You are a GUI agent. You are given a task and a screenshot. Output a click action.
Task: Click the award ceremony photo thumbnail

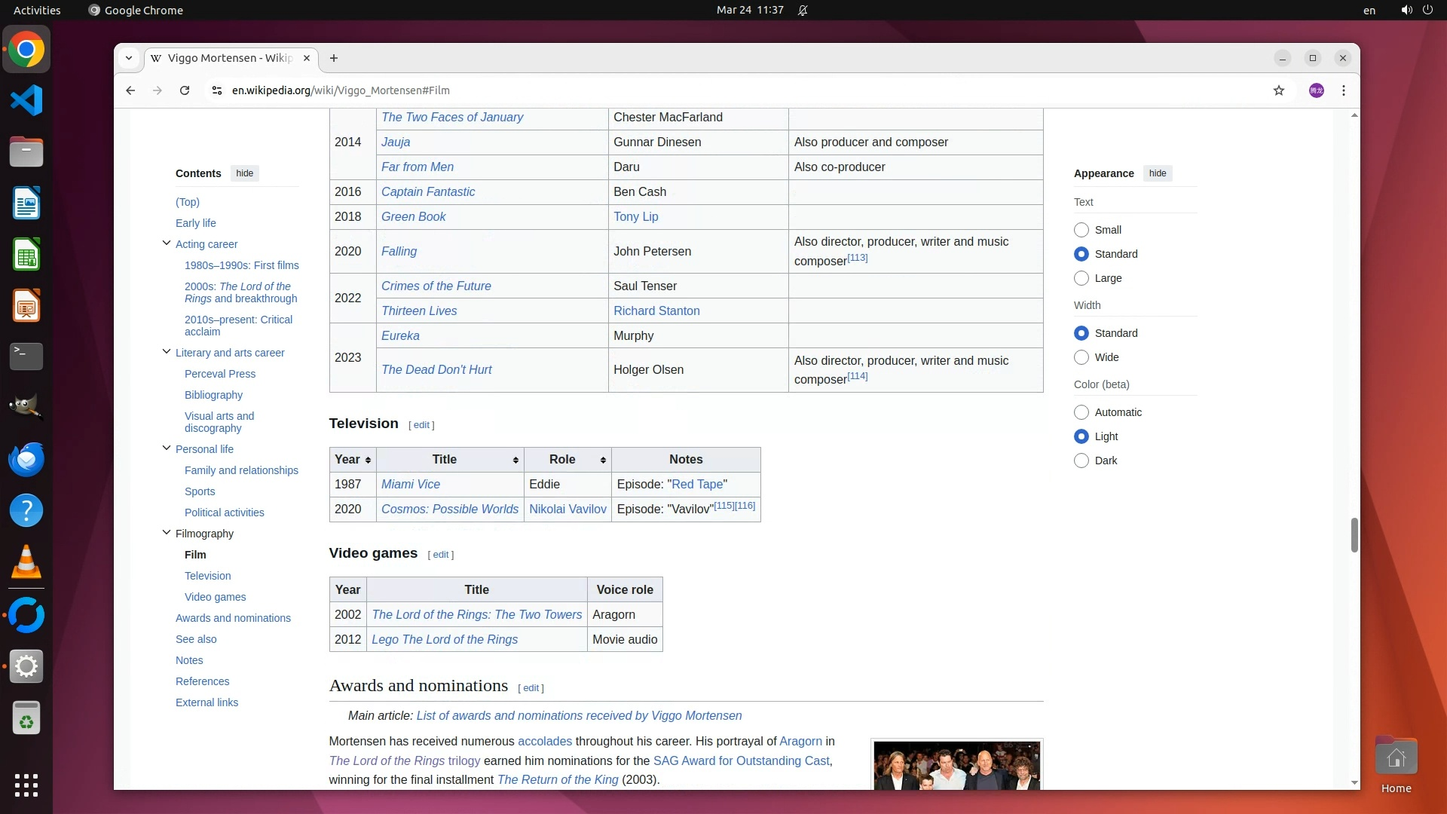956,765
